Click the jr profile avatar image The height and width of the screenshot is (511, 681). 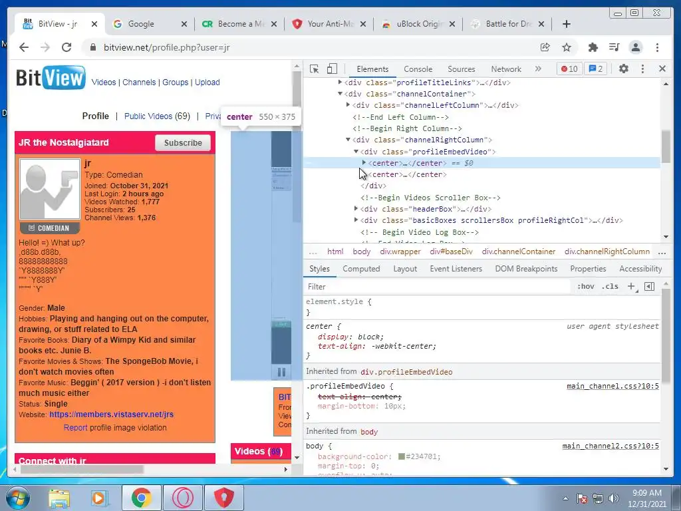[49, 188]
